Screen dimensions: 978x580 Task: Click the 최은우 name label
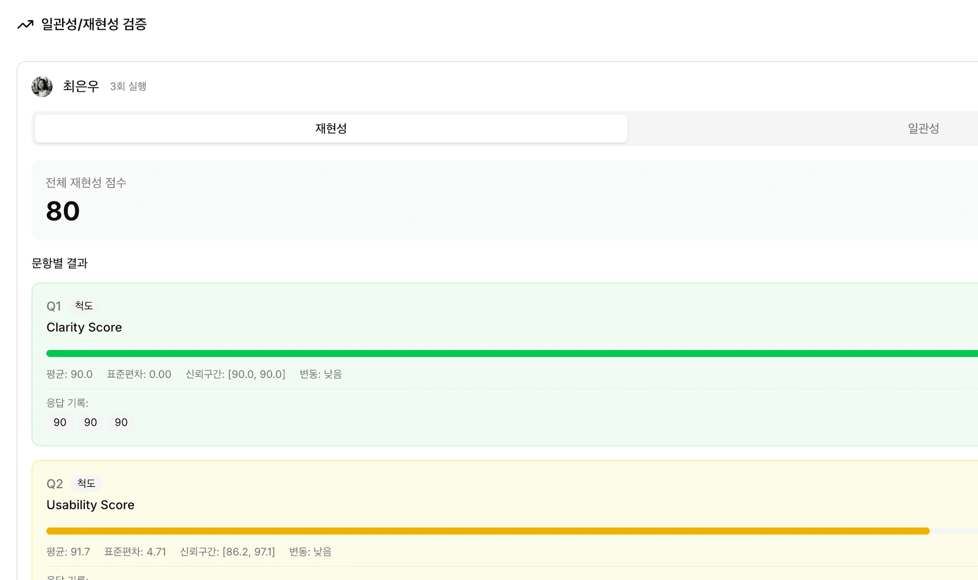click(x=81, y=86)
